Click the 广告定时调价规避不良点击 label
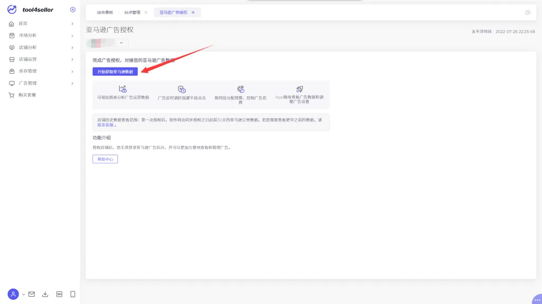The image size is (542, 304). coord(182,98)
